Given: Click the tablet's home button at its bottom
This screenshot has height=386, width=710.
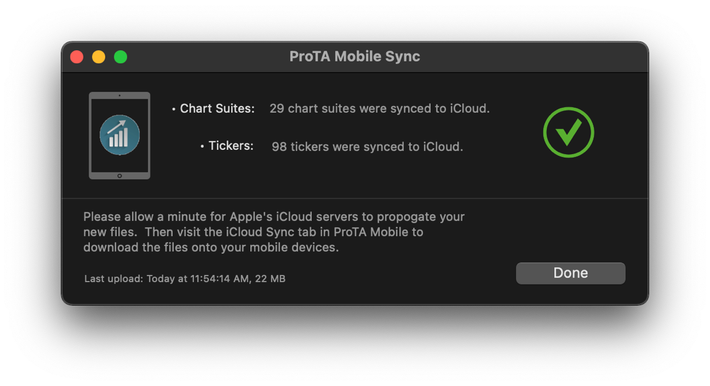Looking at the screenshot, I should click(120, 175).
